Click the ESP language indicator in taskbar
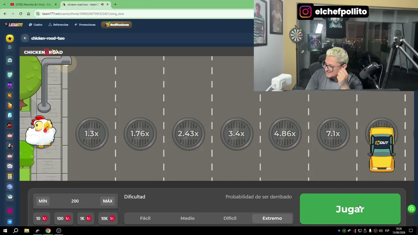 pyautogui.click(x=387, y=231)
